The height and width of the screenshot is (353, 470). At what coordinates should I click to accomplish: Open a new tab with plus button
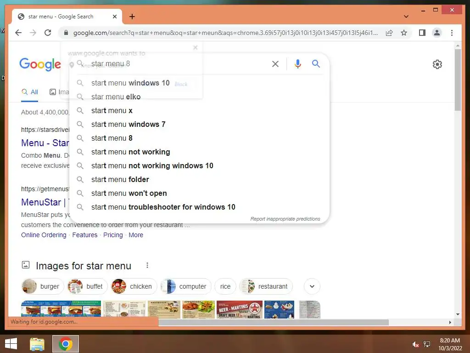[132, 17]
